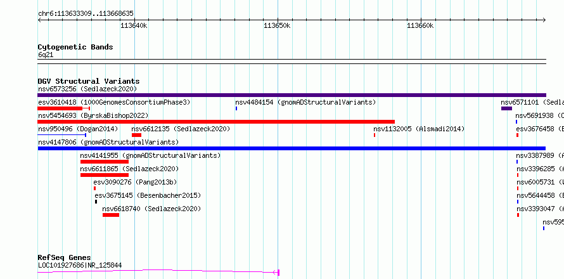The height and width of the screenshot is (279, 564).
Task: Select nsv5454693 ByrskaBishop2022 variant label
Action: (93, 115)
